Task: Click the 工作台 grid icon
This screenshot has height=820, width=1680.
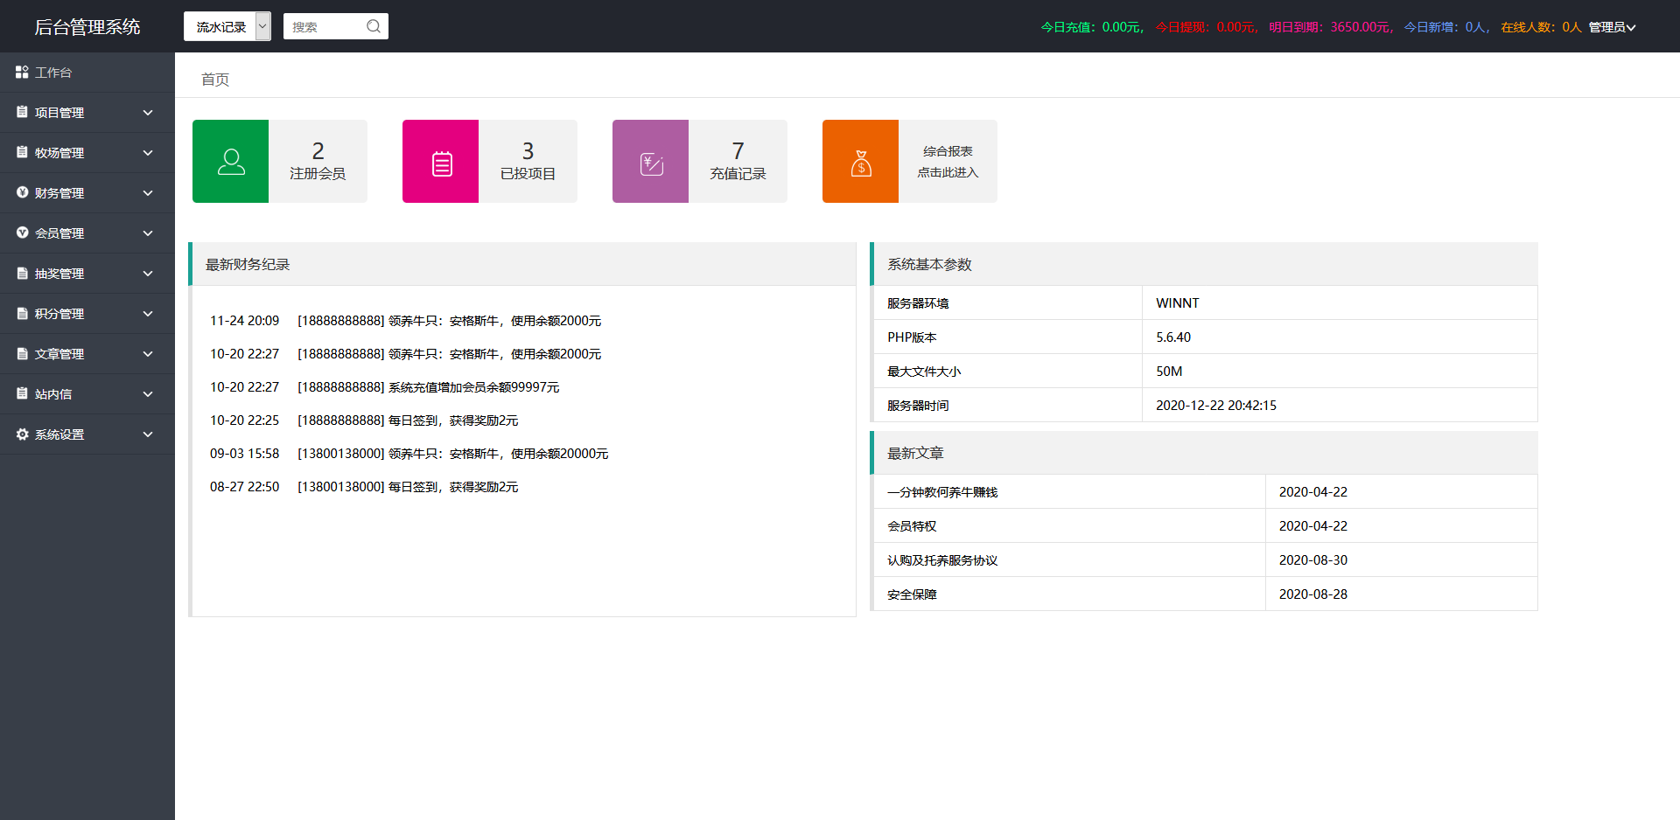Action: [22, 72]
